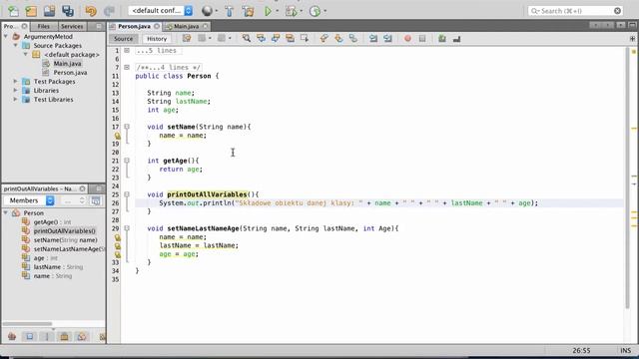The width and height of the screenshot is (639, 359).
Task: Click the Debug Project icon
Action: point(291,11)
